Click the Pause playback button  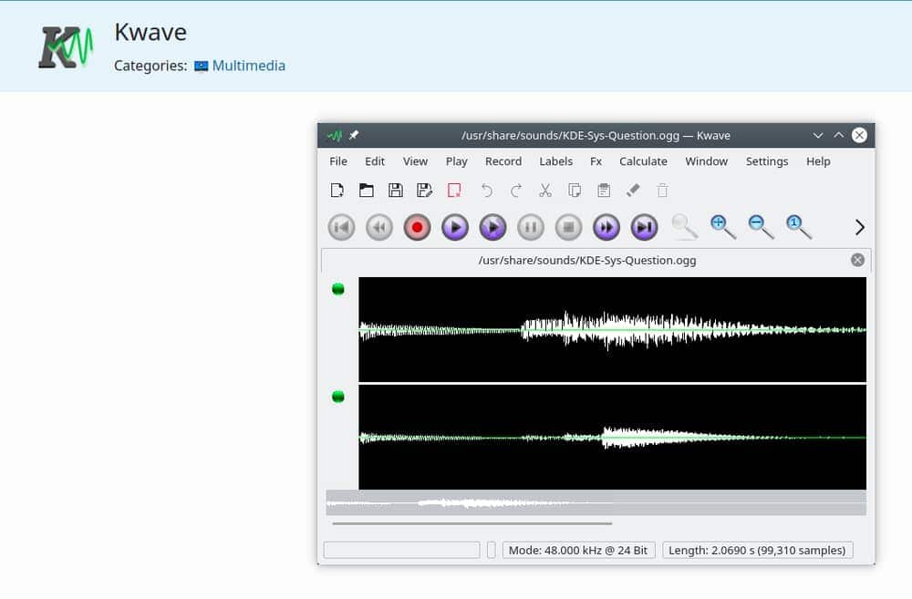[x=531, y=227]
